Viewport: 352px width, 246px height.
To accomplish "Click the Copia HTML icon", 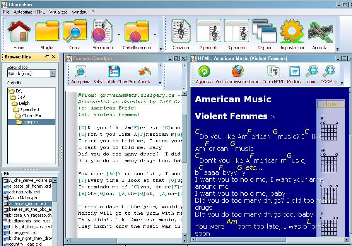I will click(273, 72).
